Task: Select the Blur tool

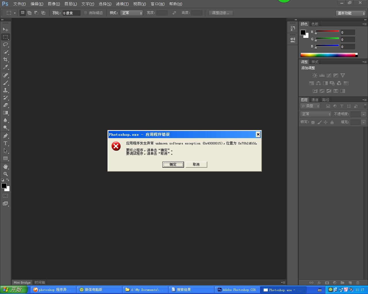Action: coord(5,120)
